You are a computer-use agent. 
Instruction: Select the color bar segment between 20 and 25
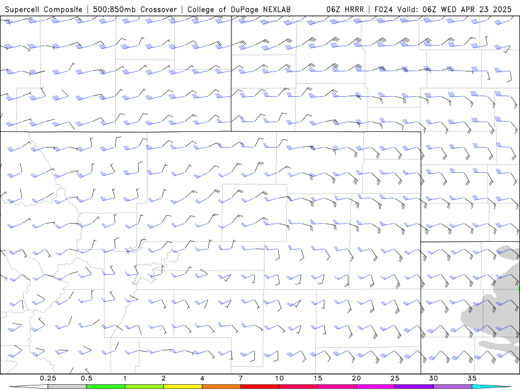376,387
